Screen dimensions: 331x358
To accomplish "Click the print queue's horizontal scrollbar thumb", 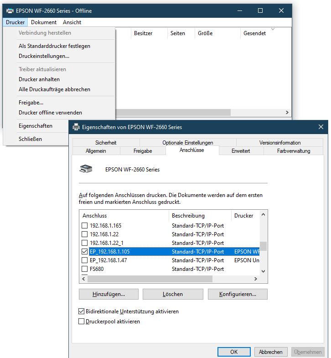I will coord(173,112).
